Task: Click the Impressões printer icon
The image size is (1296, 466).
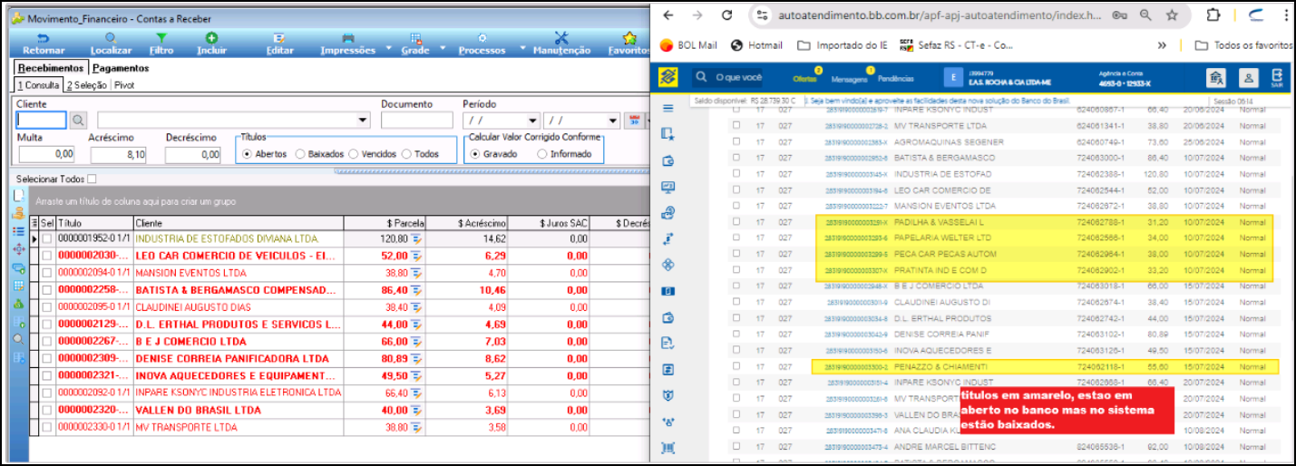Action: pos(348,38)
